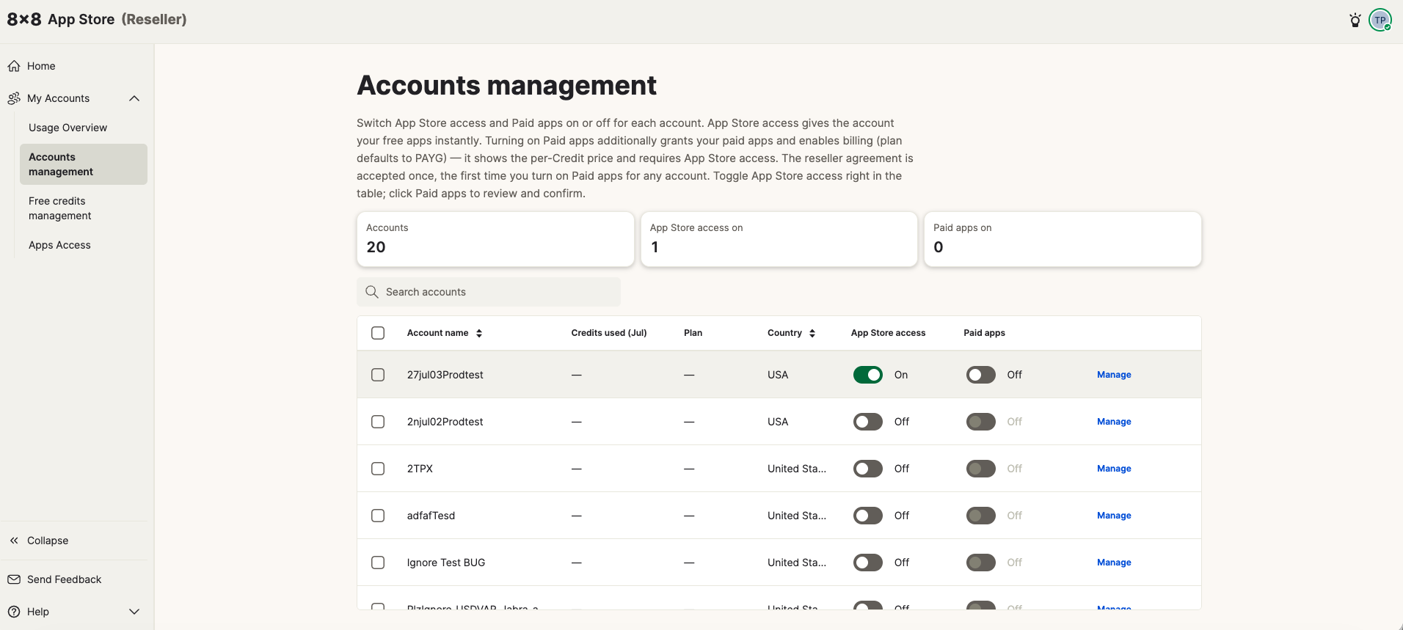The image size is (1403, 630).
Task: Click account name 2njul02Prodtest
Action: pos(445,422)
